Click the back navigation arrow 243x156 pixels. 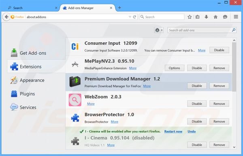tap(6, 17)
